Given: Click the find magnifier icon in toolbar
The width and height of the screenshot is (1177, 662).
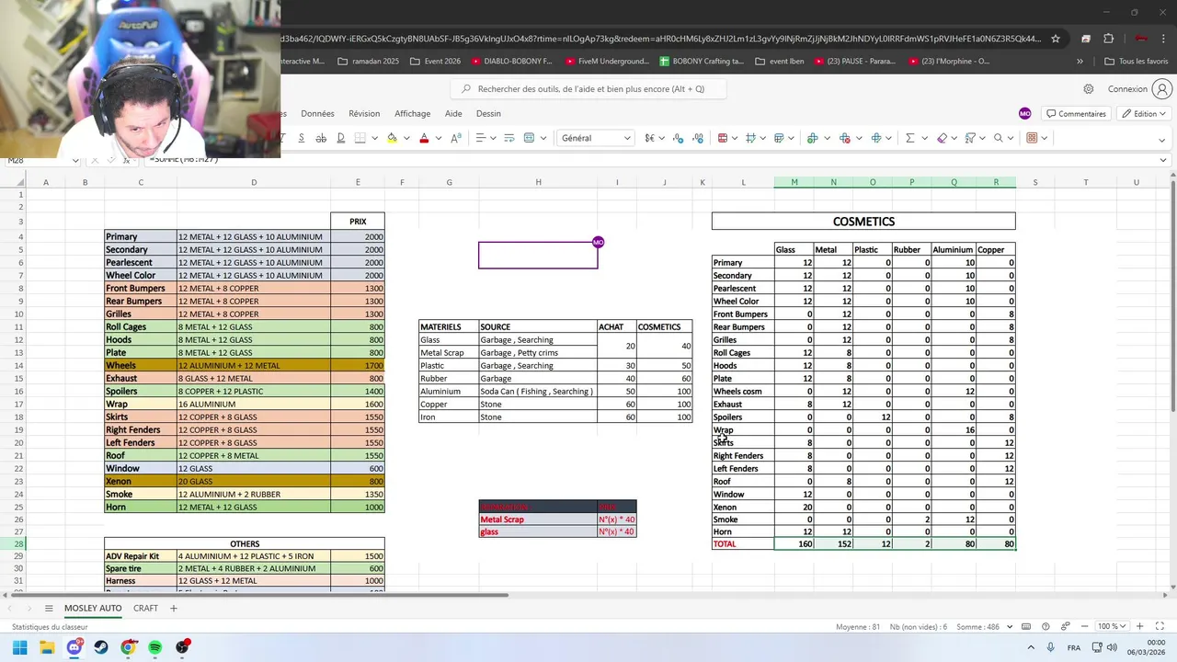Looking at the screenshot, I should (x=999, y=138).
